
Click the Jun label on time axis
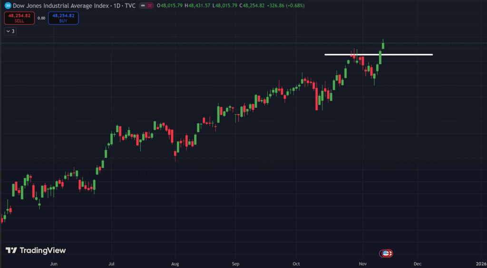pyautogui.click(x=54, y=263)
